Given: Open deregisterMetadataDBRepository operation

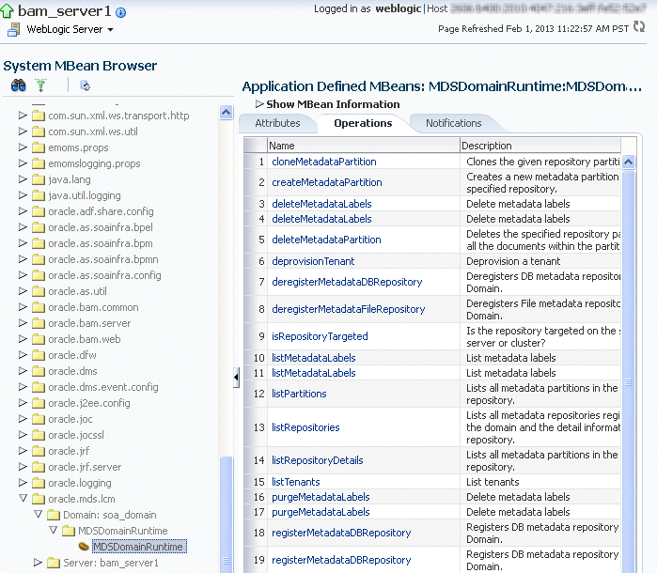Looking at the screenshot, I should 347,282.
